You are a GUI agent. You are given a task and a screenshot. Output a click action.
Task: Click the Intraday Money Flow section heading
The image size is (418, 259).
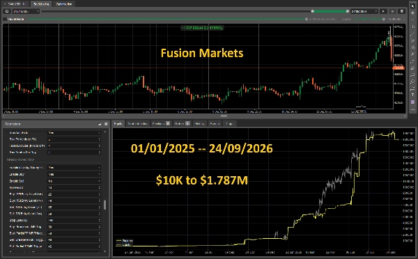click(x=20, y=159)
